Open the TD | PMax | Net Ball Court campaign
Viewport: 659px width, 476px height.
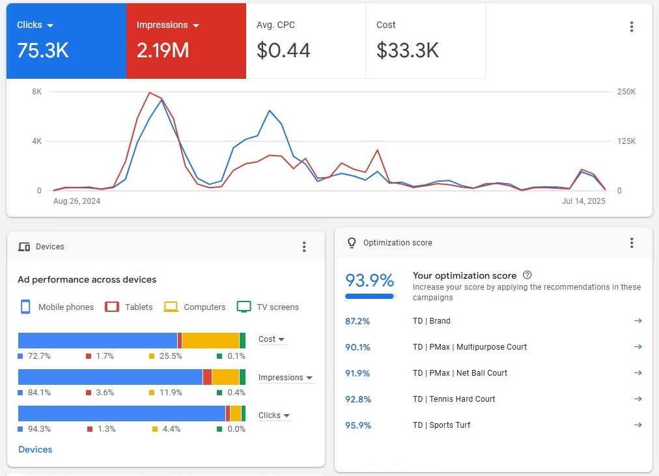(x=460, y=373)
